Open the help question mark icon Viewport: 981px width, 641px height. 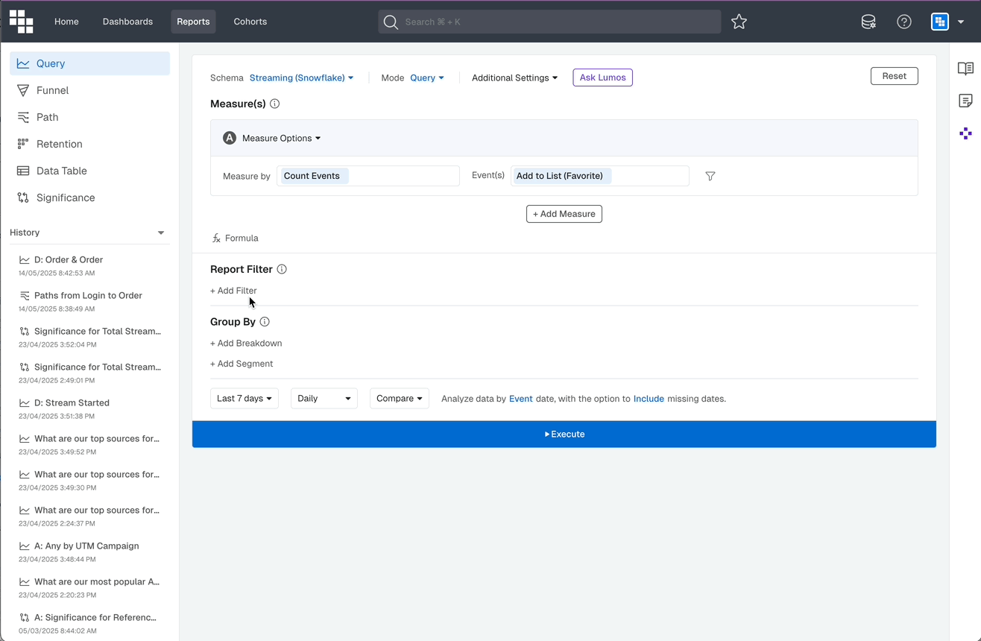(904, 22)
